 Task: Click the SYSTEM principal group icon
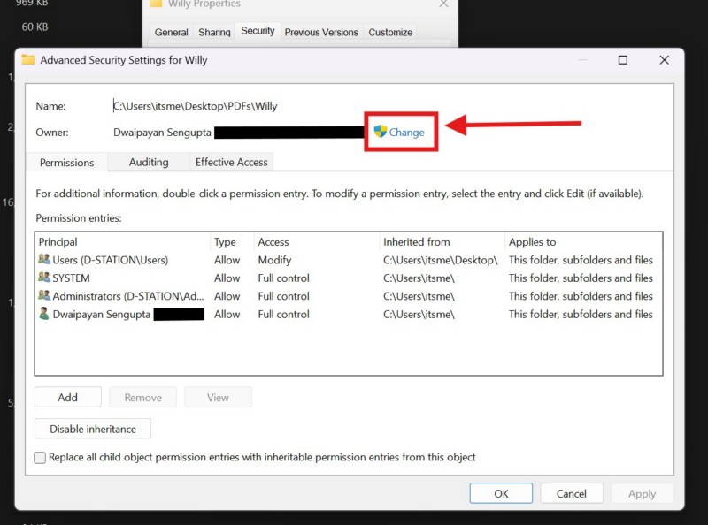pos(44,278)
